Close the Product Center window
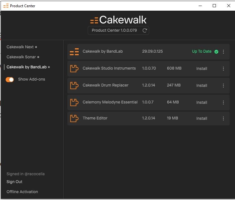This screenshot has height=200, width=235. pos(229,6)
